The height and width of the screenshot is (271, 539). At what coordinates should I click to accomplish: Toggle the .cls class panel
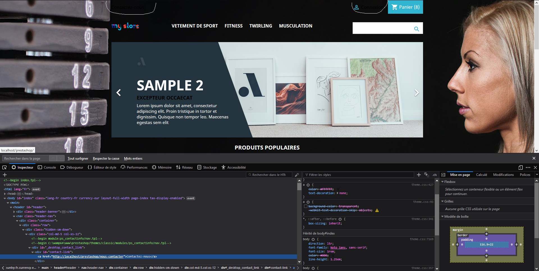435,175
